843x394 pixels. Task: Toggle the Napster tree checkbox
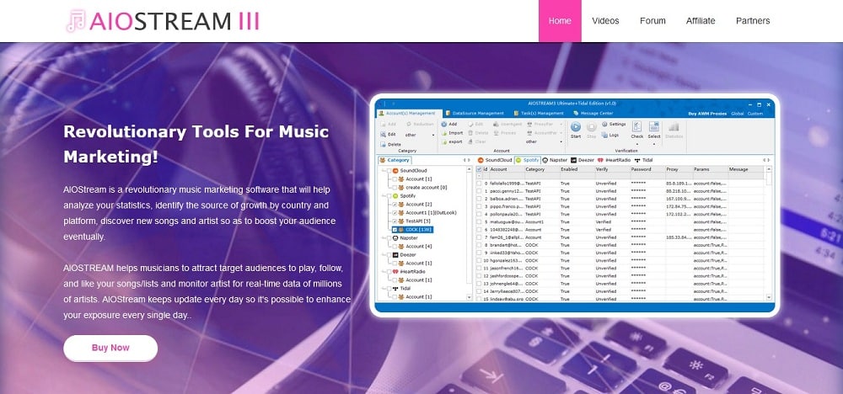click(x=389, y=237)
